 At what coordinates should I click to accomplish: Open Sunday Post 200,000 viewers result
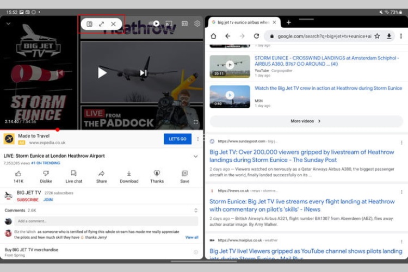(302, 156)
